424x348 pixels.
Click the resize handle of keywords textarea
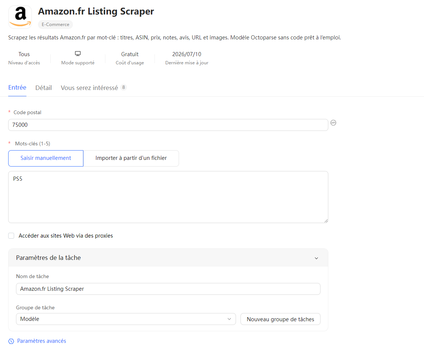click(x=326, y=221)
